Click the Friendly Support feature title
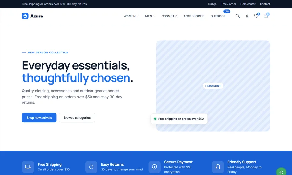This screenshot has height=175, width=292. tap(242, 162)
